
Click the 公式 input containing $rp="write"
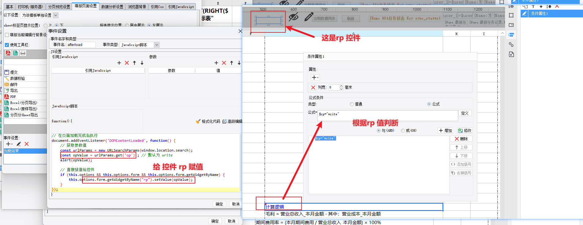point(387,116)
